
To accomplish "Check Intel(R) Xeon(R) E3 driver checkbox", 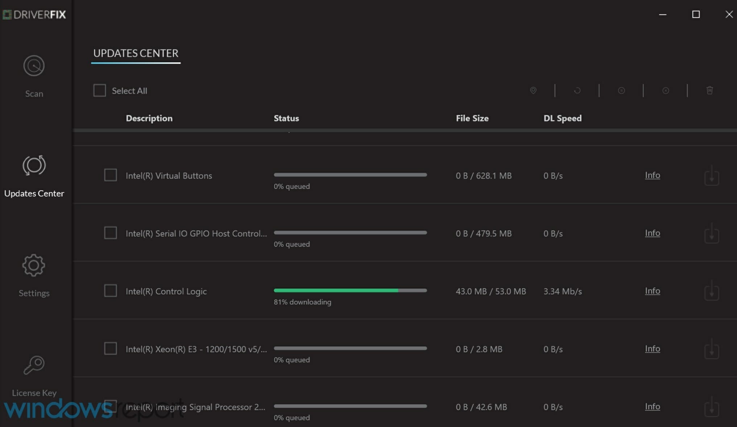I will point(110,349).
